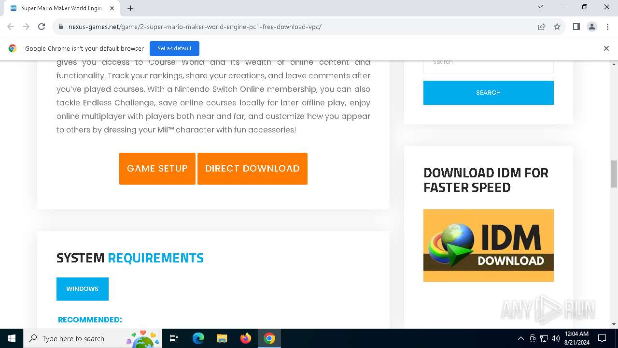
Task: Reload the page with refresh icon
Action: (42, 27)
